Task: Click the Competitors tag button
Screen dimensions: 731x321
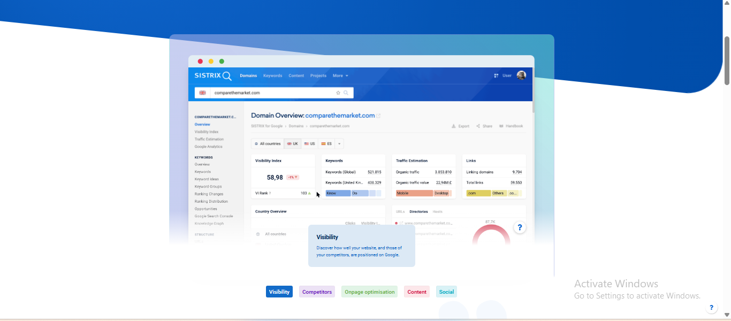Action: 317,292
